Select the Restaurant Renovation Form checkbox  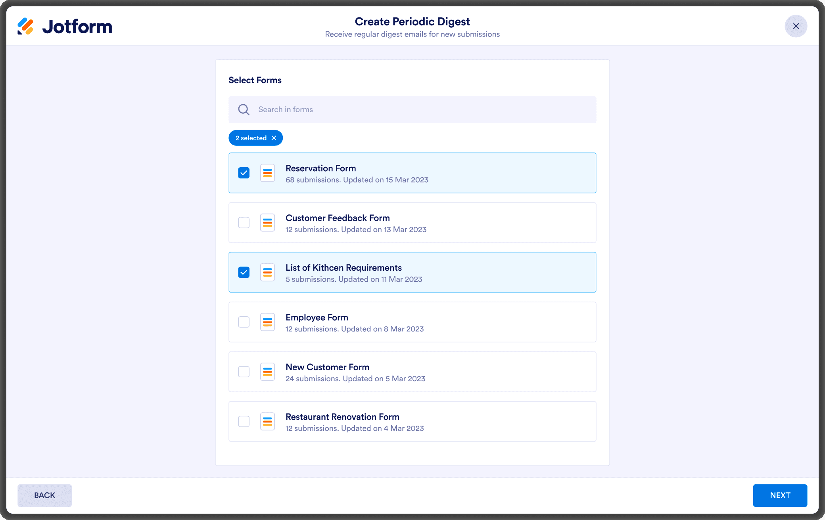(x=244, y=421)
